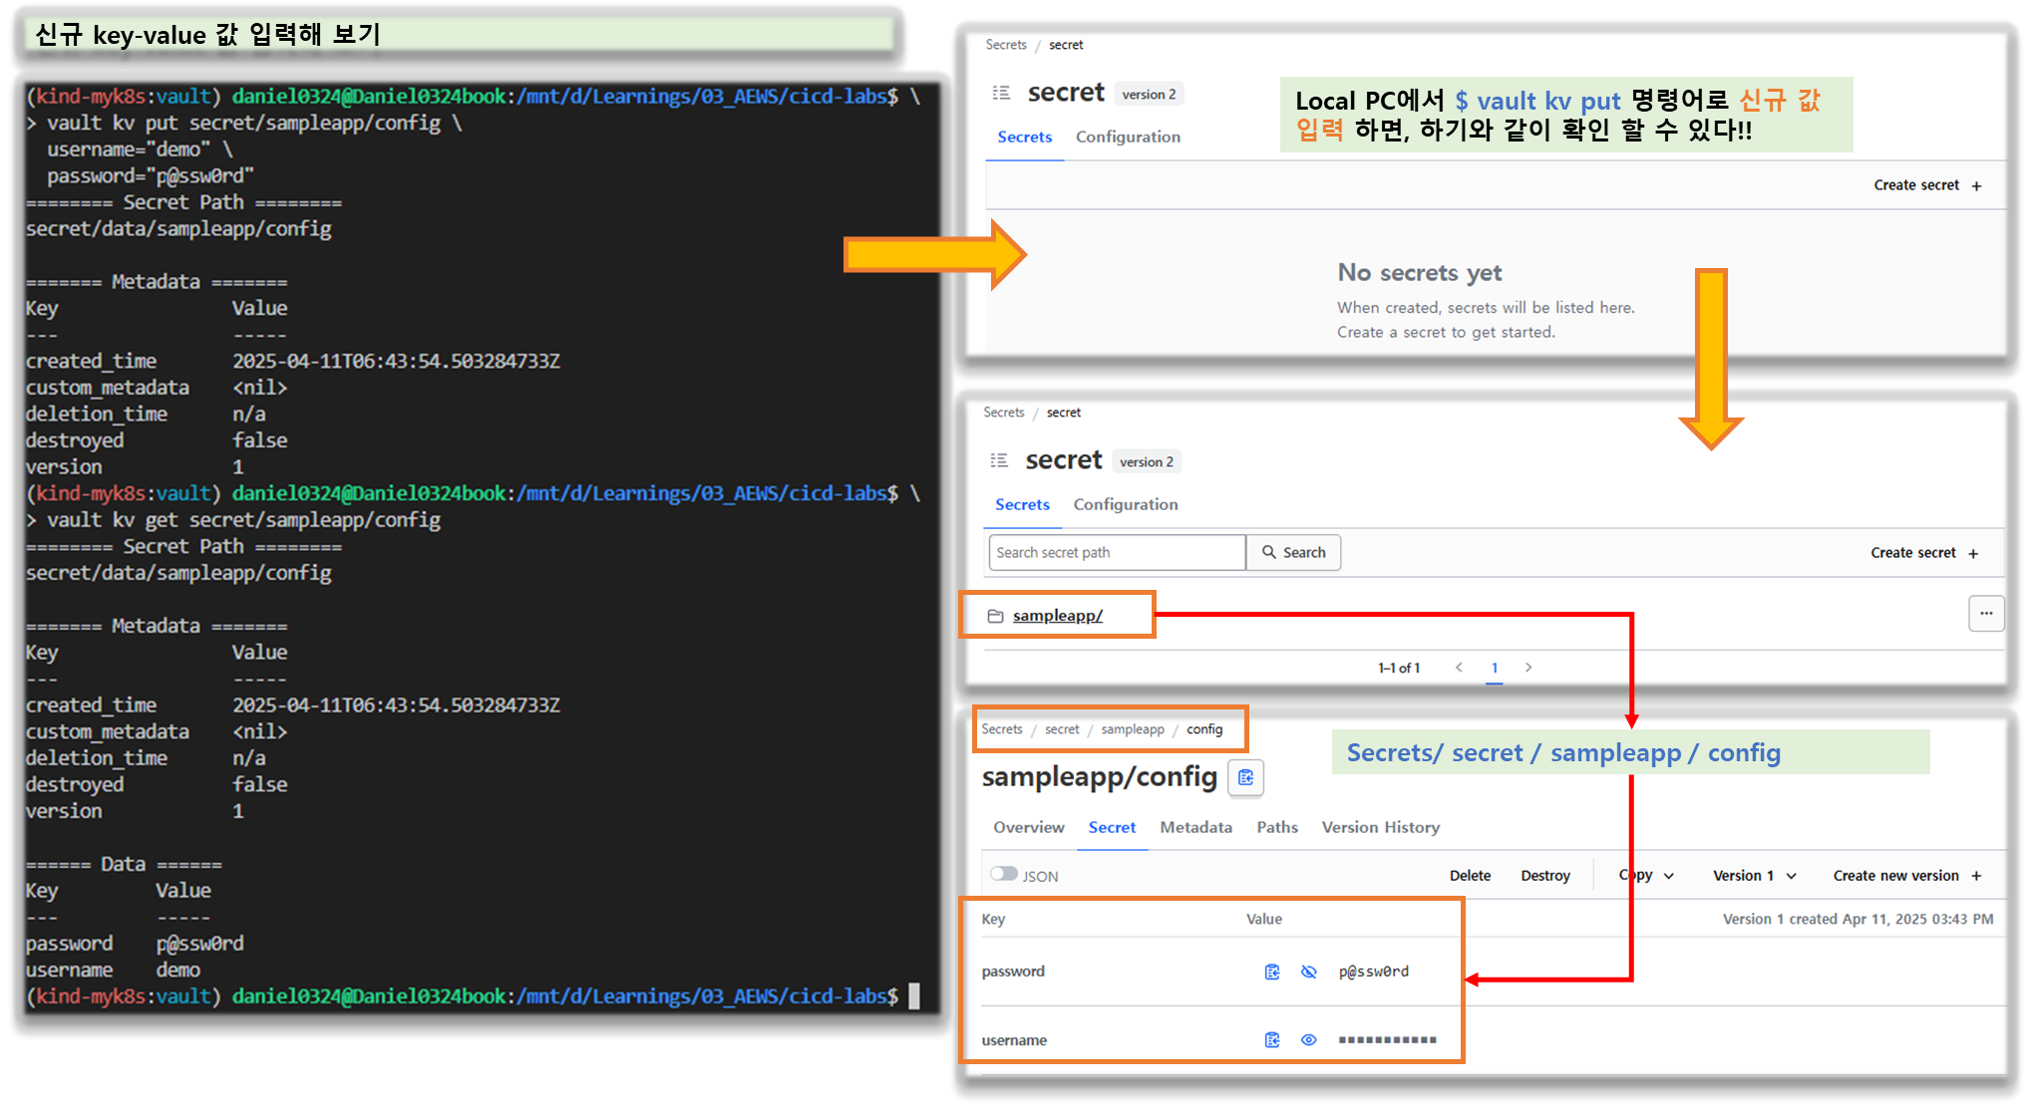
Task: Click the Search secret path field
Action: 1117,552
